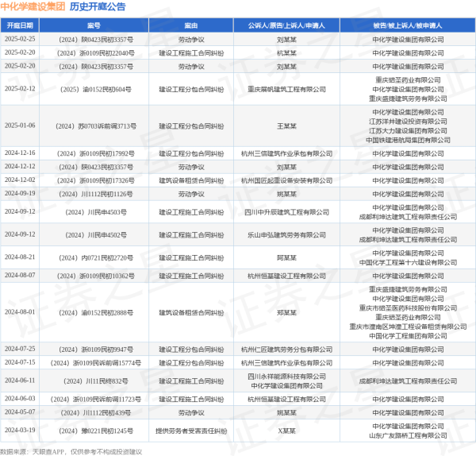This screenshot has width=476, height=456.
Task: Select the date cell 2025-02-12
Action: click(x=20, y=89)
